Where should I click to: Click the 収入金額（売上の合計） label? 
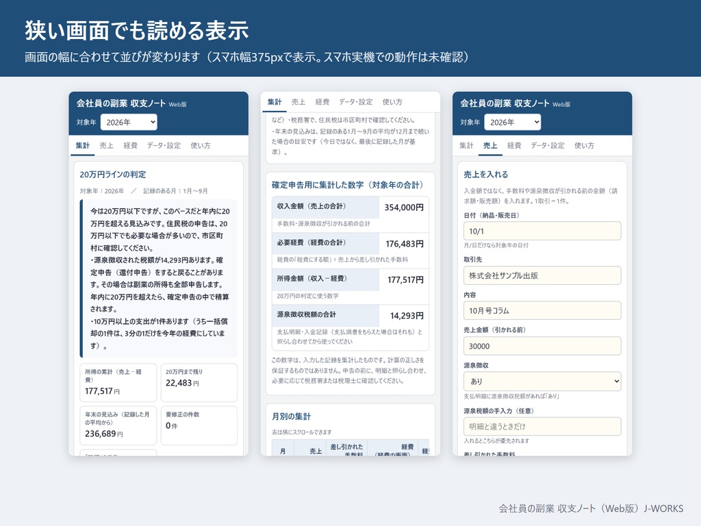[x=311, y=206]
